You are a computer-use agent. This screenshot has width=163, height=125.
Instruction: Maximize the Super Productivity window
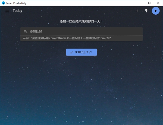point(149,3)
